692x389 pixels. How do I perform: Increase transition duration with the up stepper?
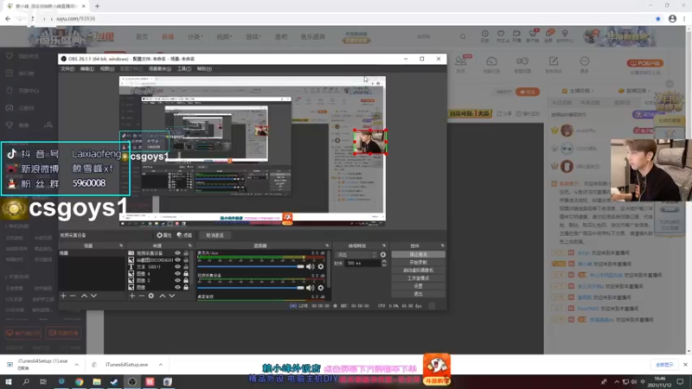click(383, 261)
